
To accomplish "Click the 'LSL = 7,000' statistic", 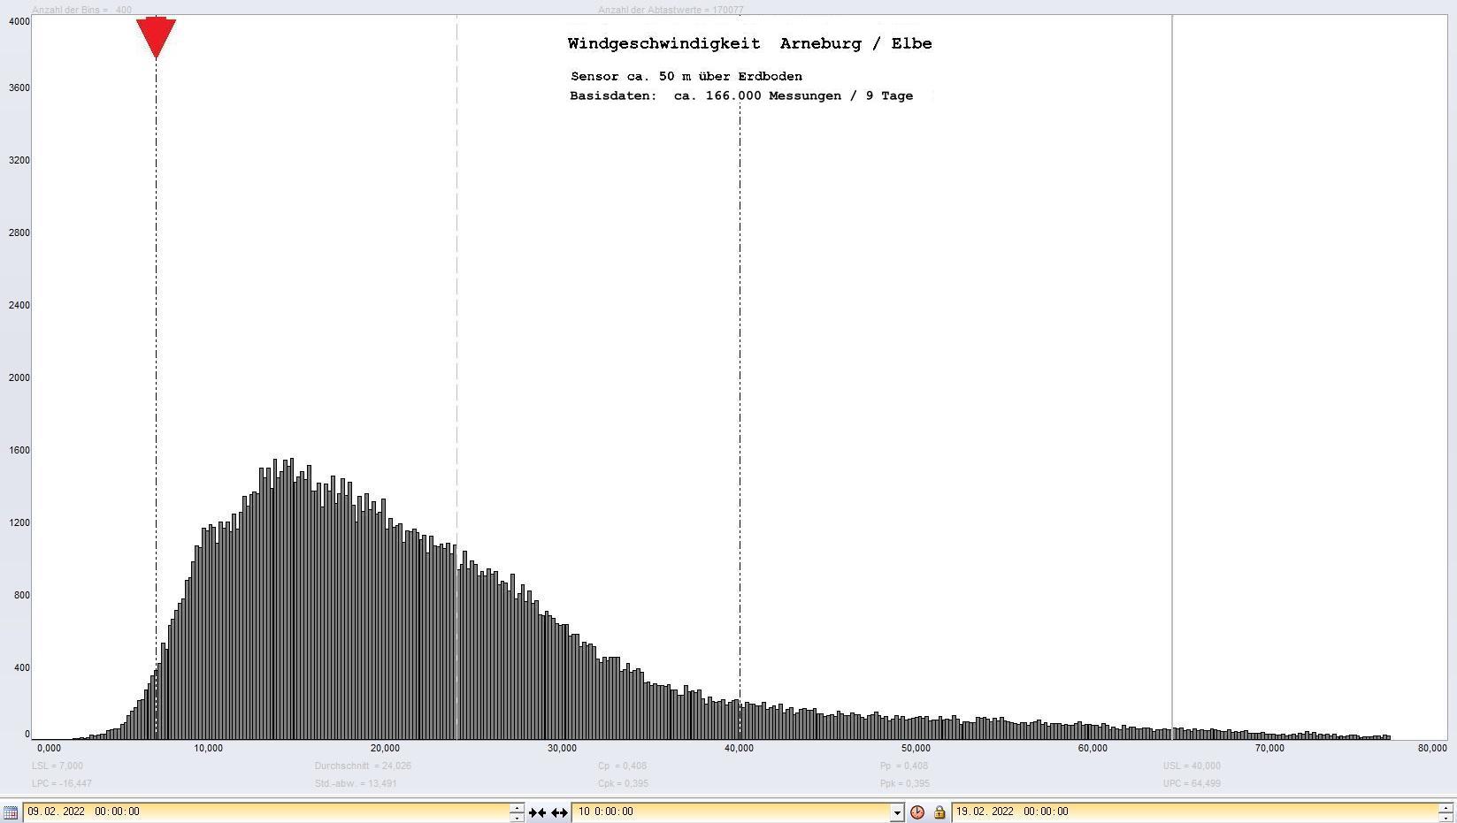I will [58, 766].
